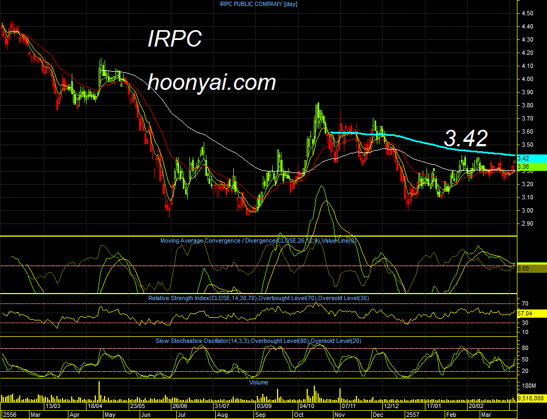Select the Apr month label
This screenshot has height=419, width=547.
click(x=74, y=415)
